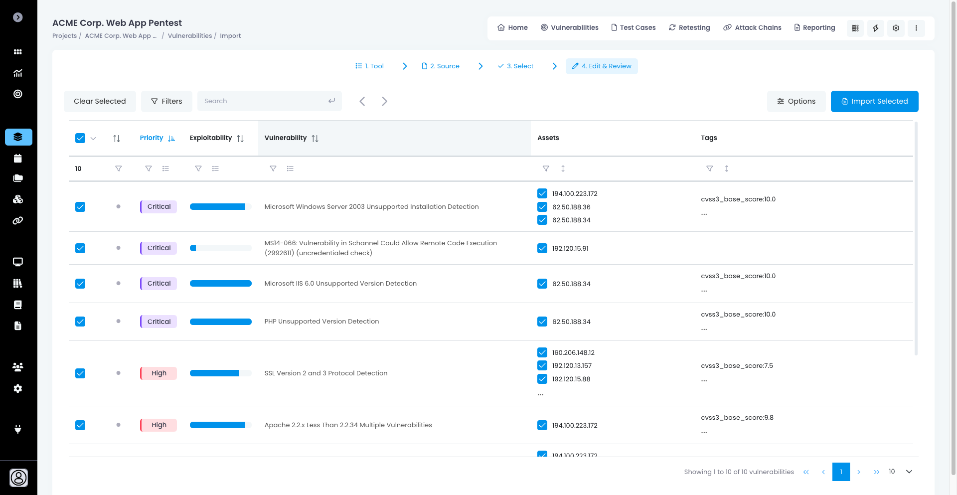This screenshot has height=495, width=957.
Task: Open the users team icon in sidebar
Action: 18,367
